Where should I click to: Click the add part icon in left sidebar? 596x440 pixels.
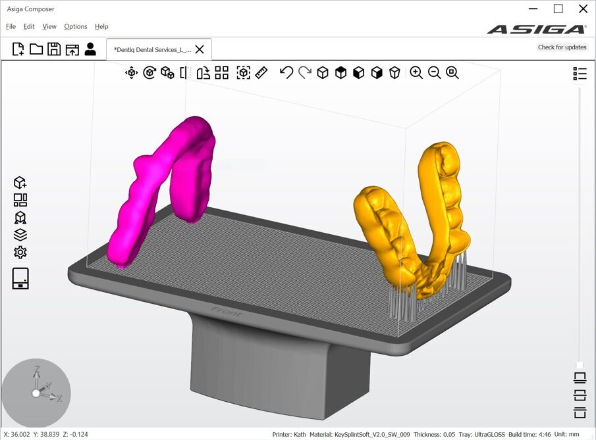20,183
